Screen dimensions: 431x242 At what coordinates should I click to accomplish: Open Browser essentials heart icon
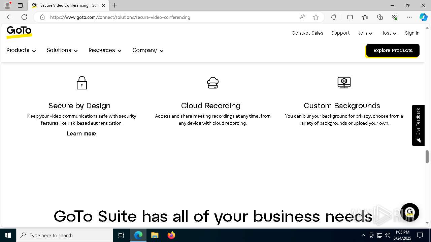pyautogui.click(x=395, y=17)
